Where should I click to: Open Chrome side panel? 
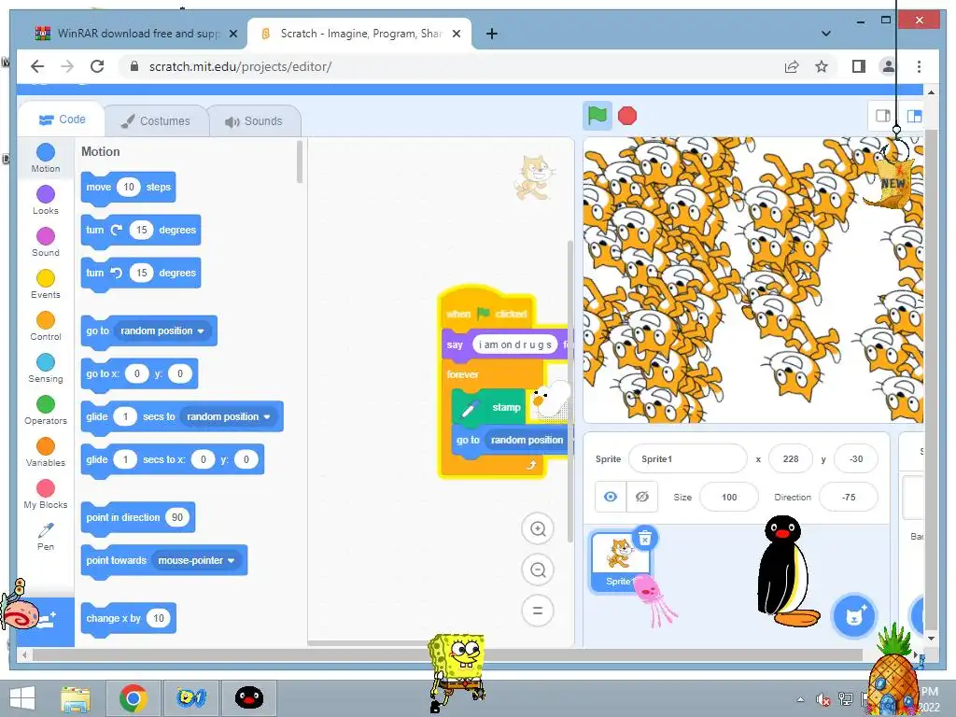click(x=859, y=66)
